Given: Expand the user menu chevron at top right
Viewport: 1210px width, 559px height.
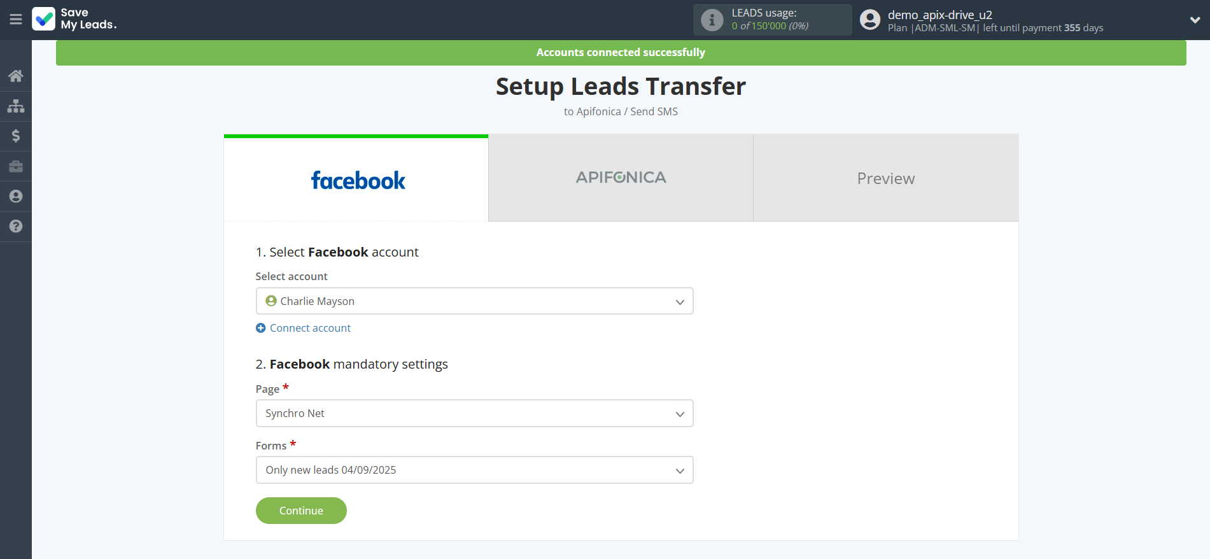Looking at the screenshot, I should (1195, 20).
